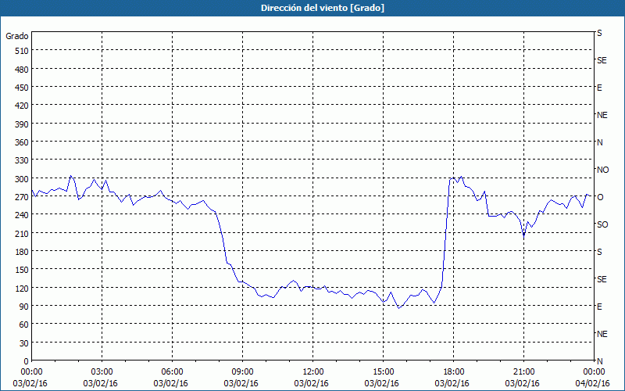Click the N compass label on the 0 baseline
The image size is (625, 391).
(600, 361)
